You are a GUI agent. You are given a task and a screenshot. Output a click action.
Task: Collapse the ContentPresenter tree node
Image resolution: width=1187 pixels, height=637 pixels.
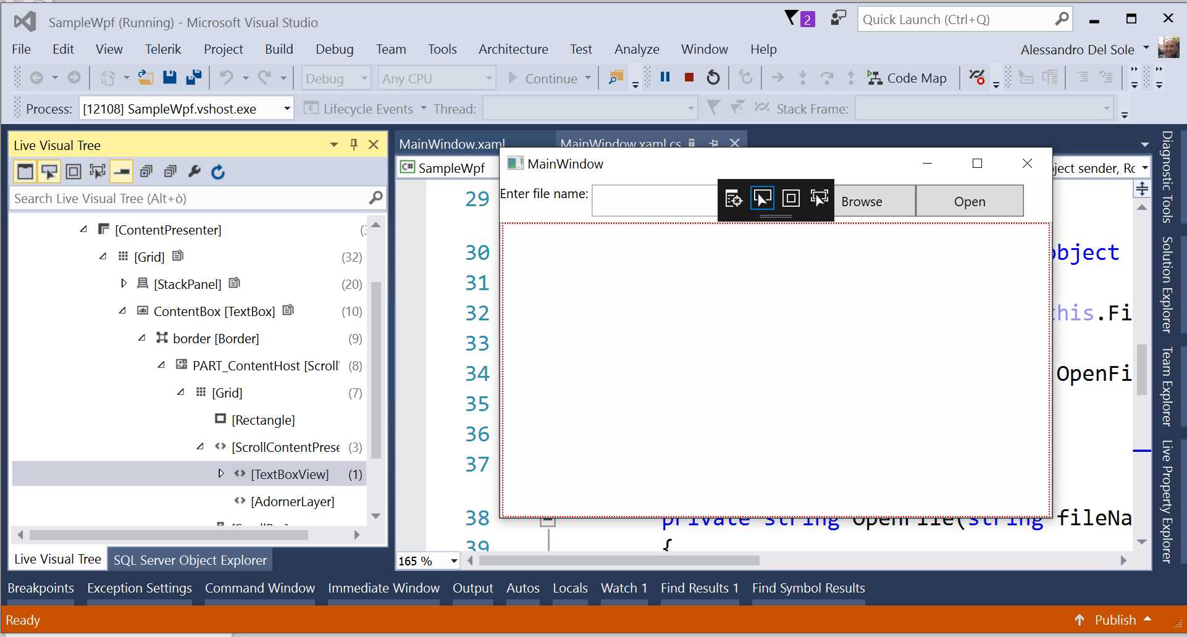pyautogui.click(x=83, y=229)
